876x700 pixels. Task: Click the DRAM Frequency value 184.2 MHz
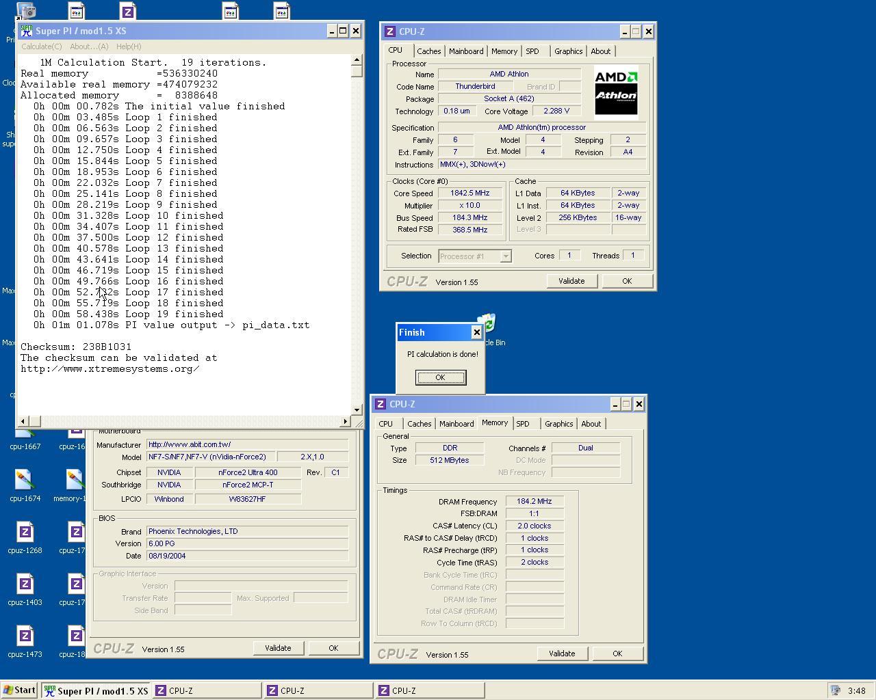click(534, 502)
